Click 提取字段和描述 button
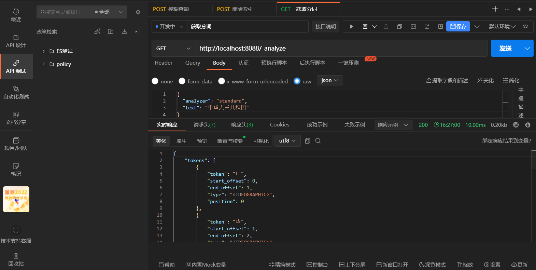The image size is (536, 270). (x=447, y=80)
